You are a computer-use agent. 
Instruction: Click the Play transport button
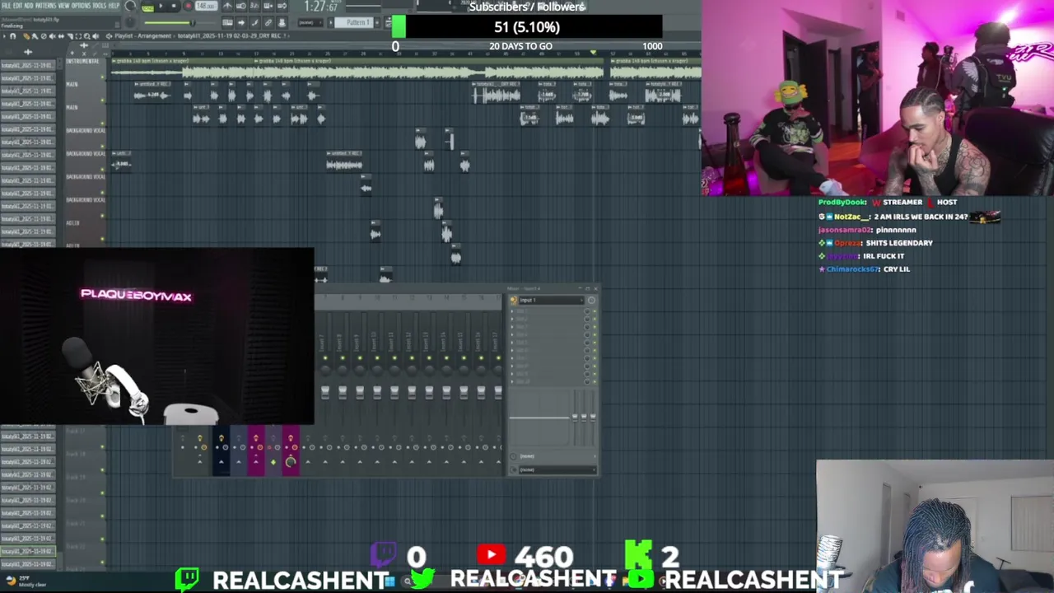coord(161,6)
